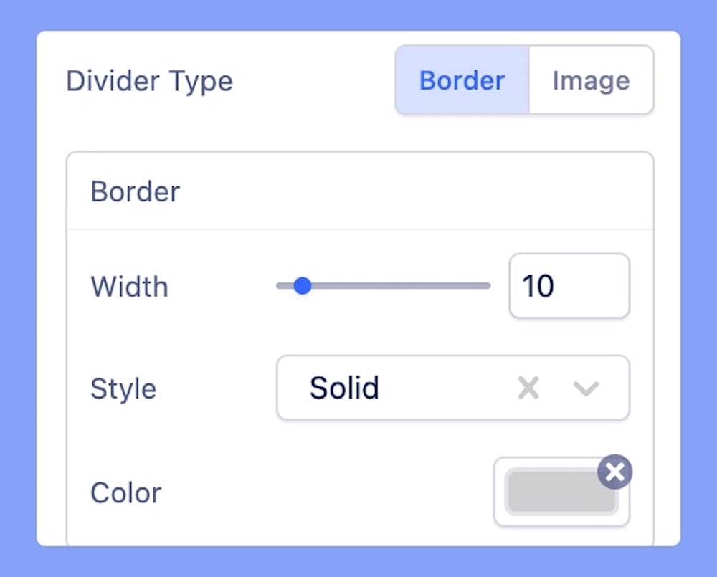Open the gray border color swatch
The width and height of the screenshot is (717, 577).
(561, 492)
